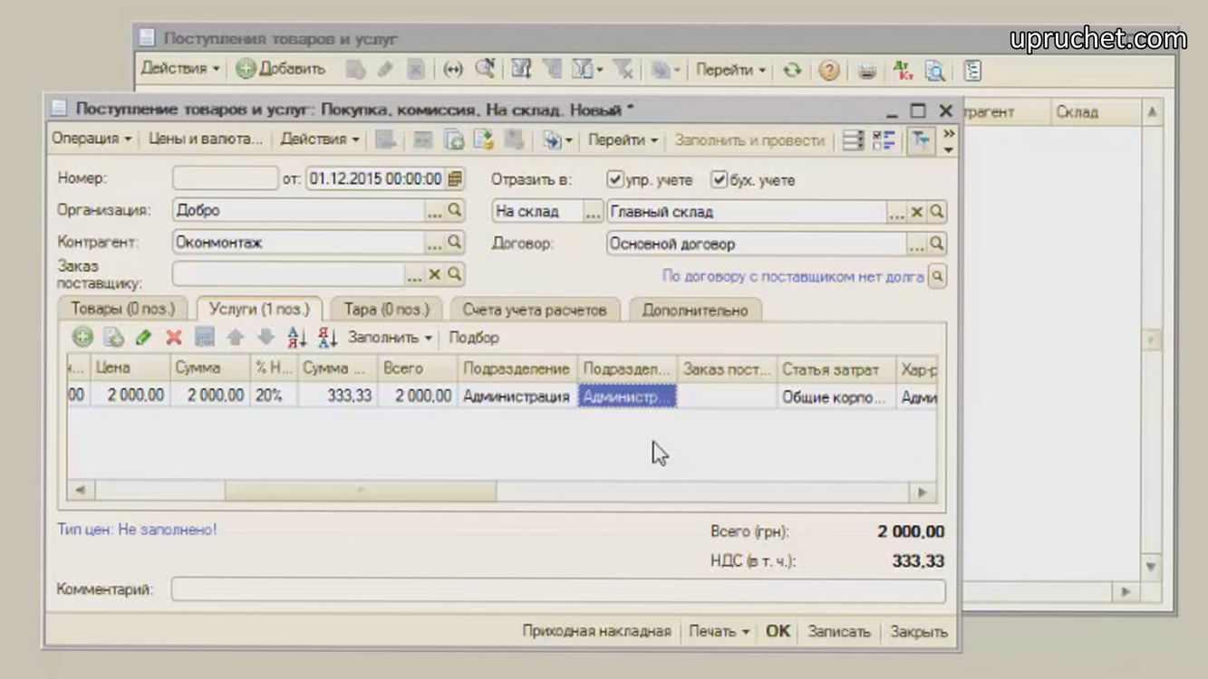Click the search icon next to Контрагент field
1208x679 pixels.
tap(455, 243)
